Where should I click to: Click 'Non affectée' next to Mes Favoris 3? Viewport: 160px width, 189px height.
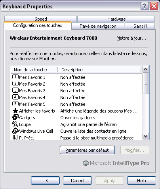73,91
